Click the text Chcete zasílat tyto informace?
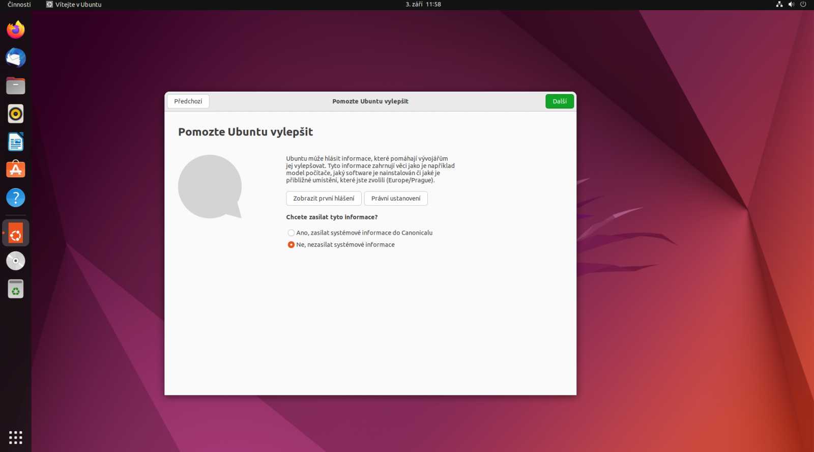This screenshot has height=452, width=814. tap(332, 217)
